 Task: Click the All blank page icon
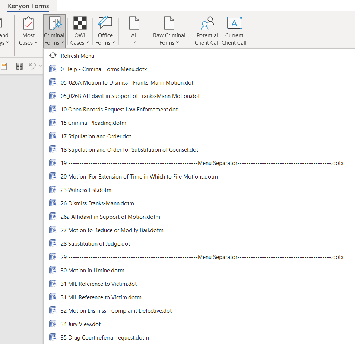(x=134, y=23)
